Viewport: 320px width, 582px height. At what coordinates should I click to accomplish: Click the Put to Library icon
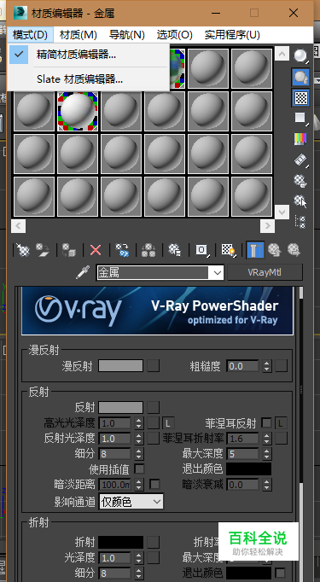click(x=175, y=250)
